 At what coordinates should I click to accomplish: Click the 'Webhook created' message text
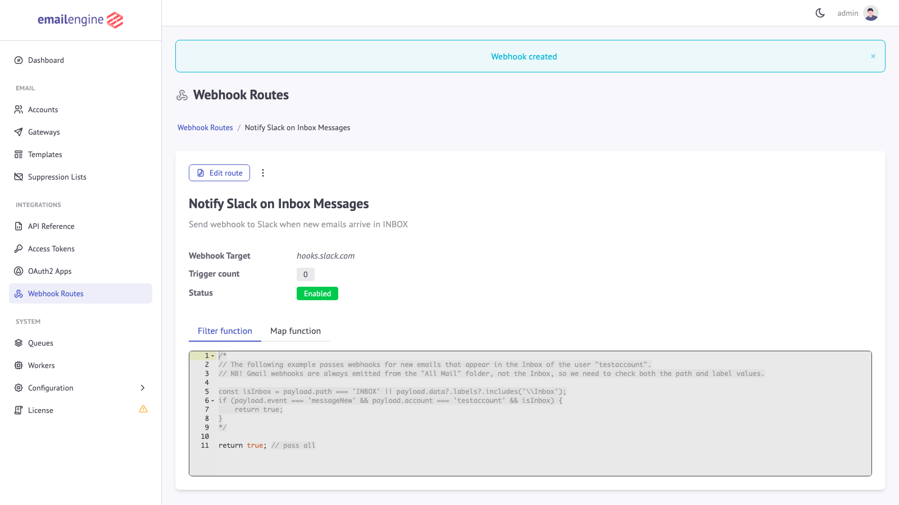point(524,57)
